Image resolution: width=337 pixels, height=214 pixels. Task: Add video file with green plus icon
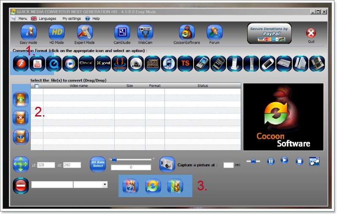coord(21,99)
